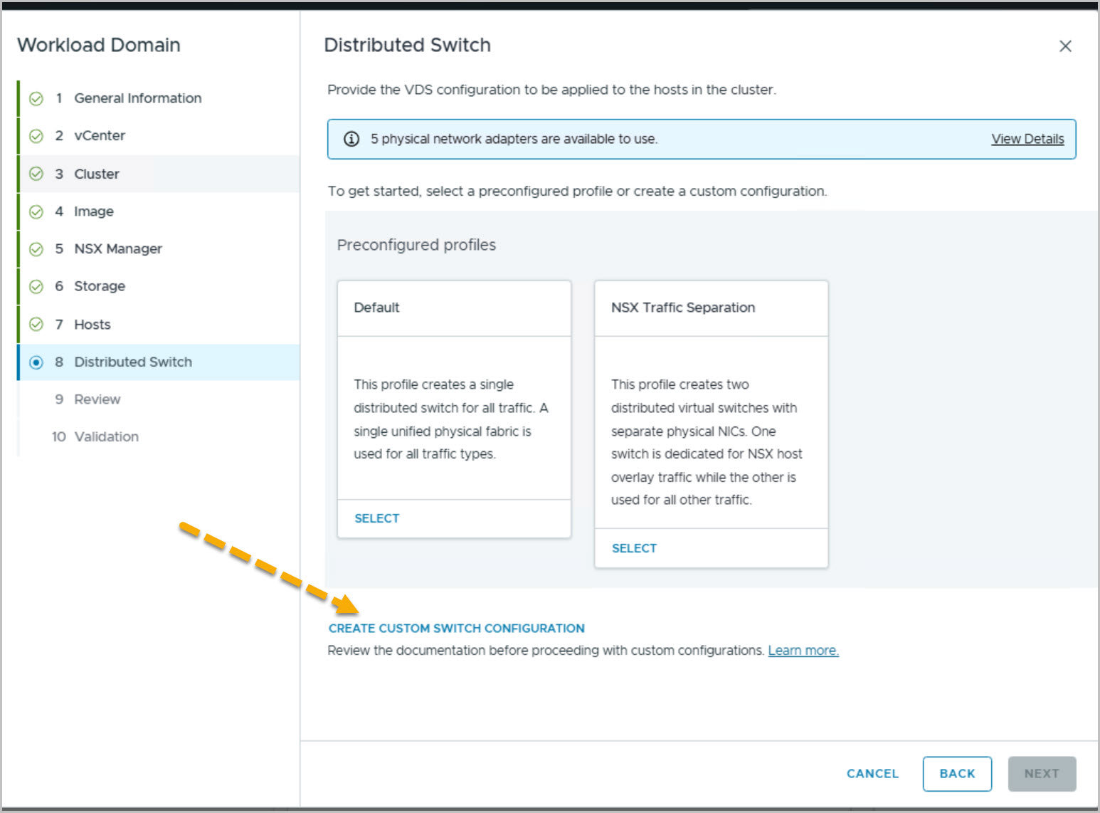This screenshot has height=813, width=1100.
Task: Close the Distributed Switch wizard with the X
Action: coord(1065,46)
